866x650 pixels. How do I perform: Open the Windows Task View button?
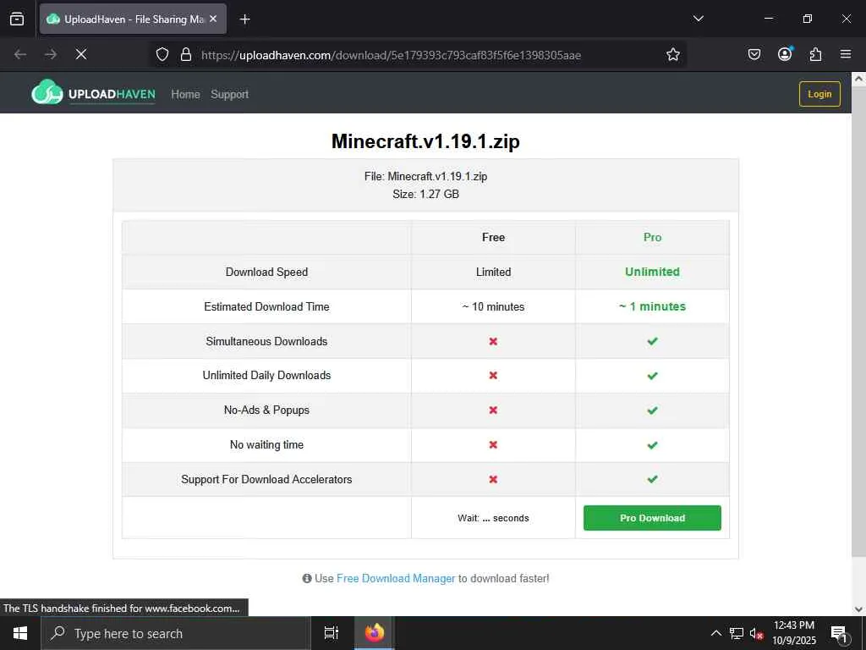331,633
